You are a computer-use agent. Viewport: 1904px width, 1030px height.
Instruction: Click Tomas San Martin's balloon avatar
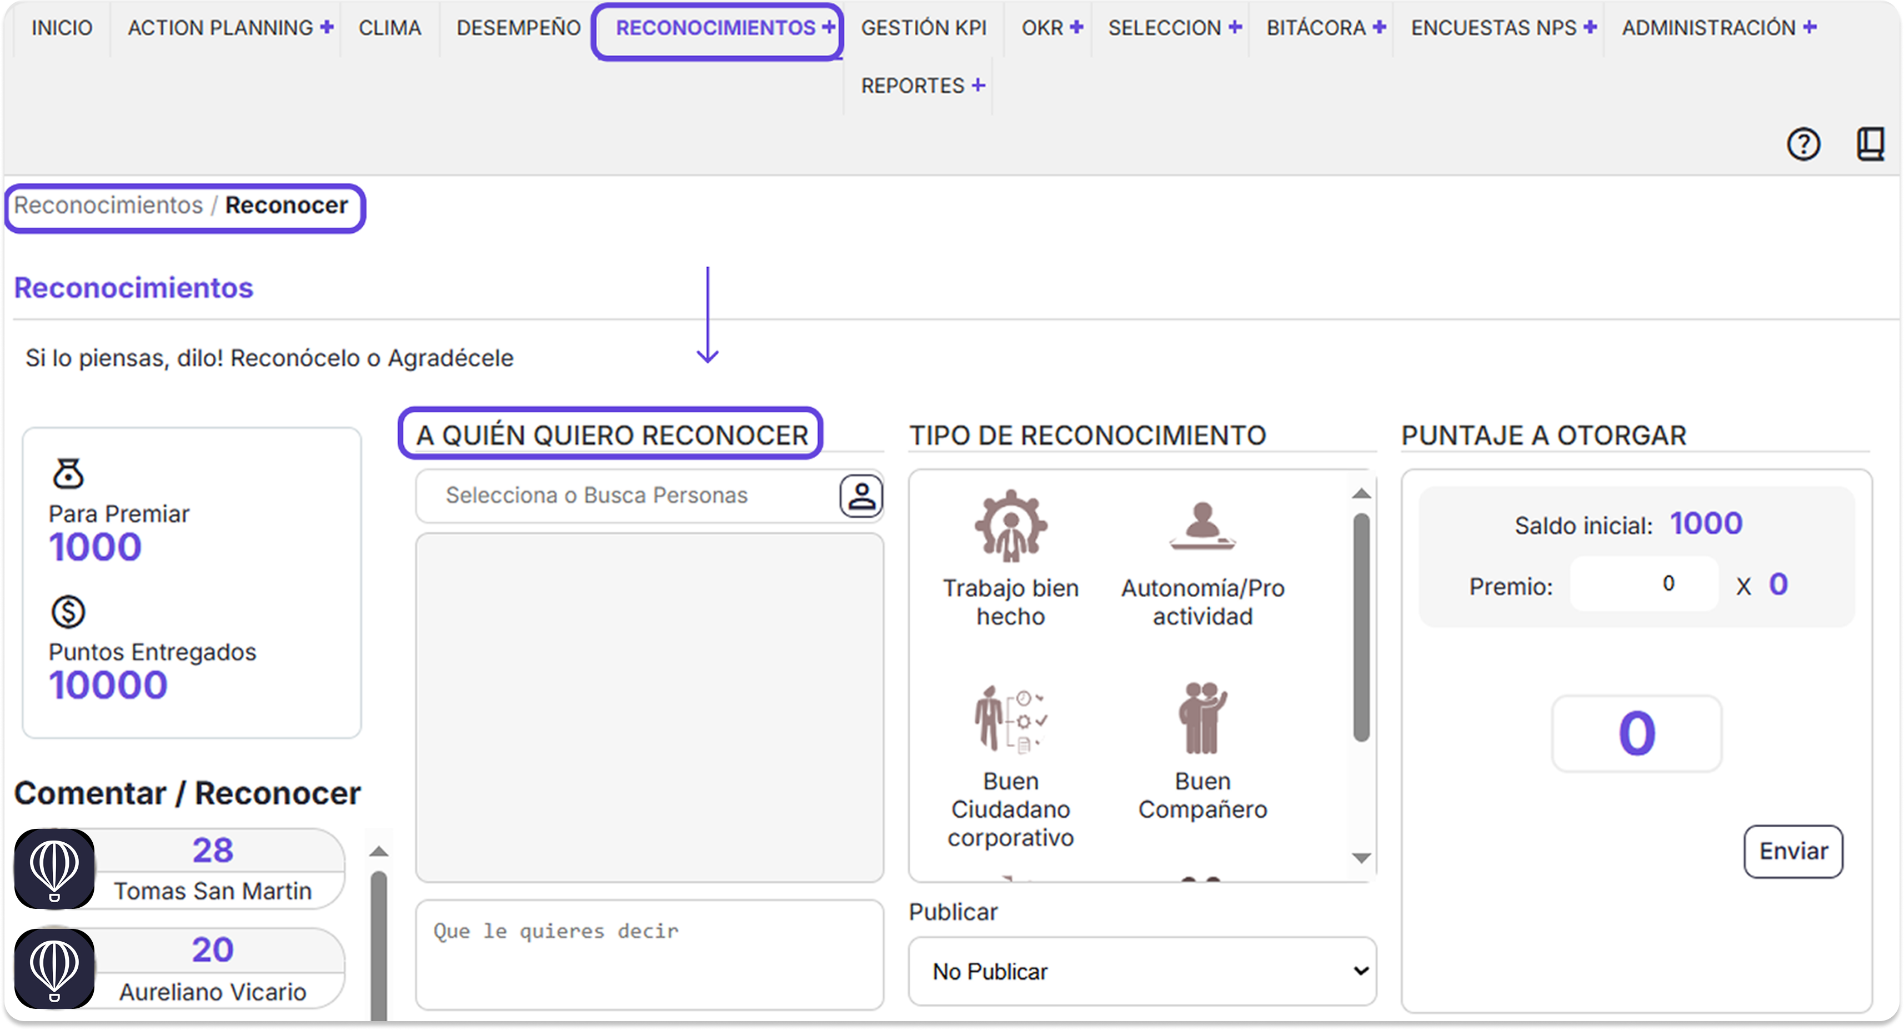[x=56, y=869]
